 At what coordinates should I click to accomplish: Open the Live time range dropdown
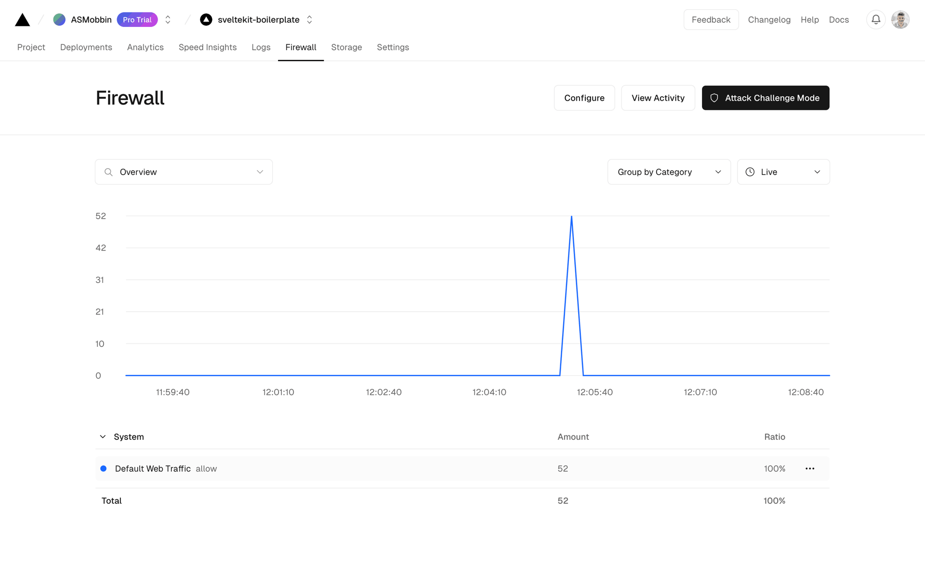(783, 172)
